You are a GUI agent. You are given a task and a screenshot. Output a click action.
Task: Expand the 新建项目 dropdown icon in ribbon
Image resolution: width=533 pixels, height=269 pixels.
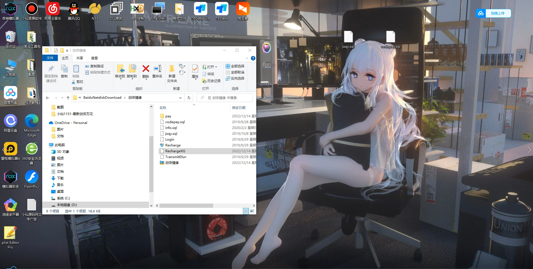click(182, 66)
